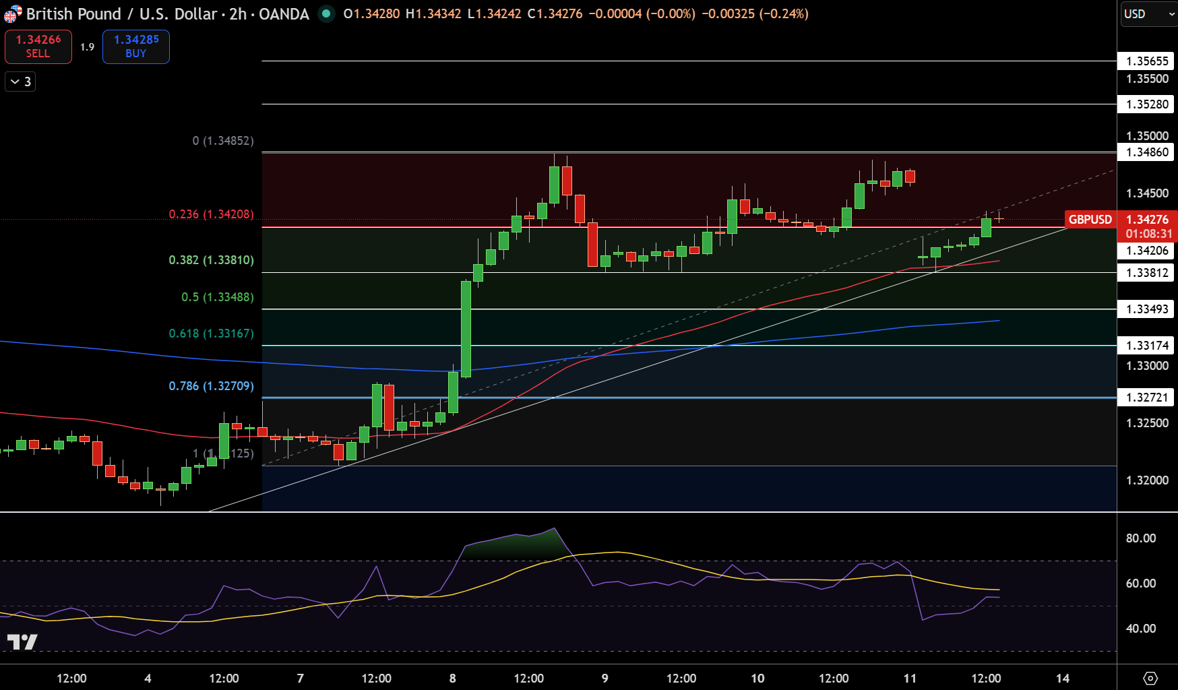The image size is (1178, 690).
Task: Click the 1.35500 price scale value
Action: [1147, 79]
